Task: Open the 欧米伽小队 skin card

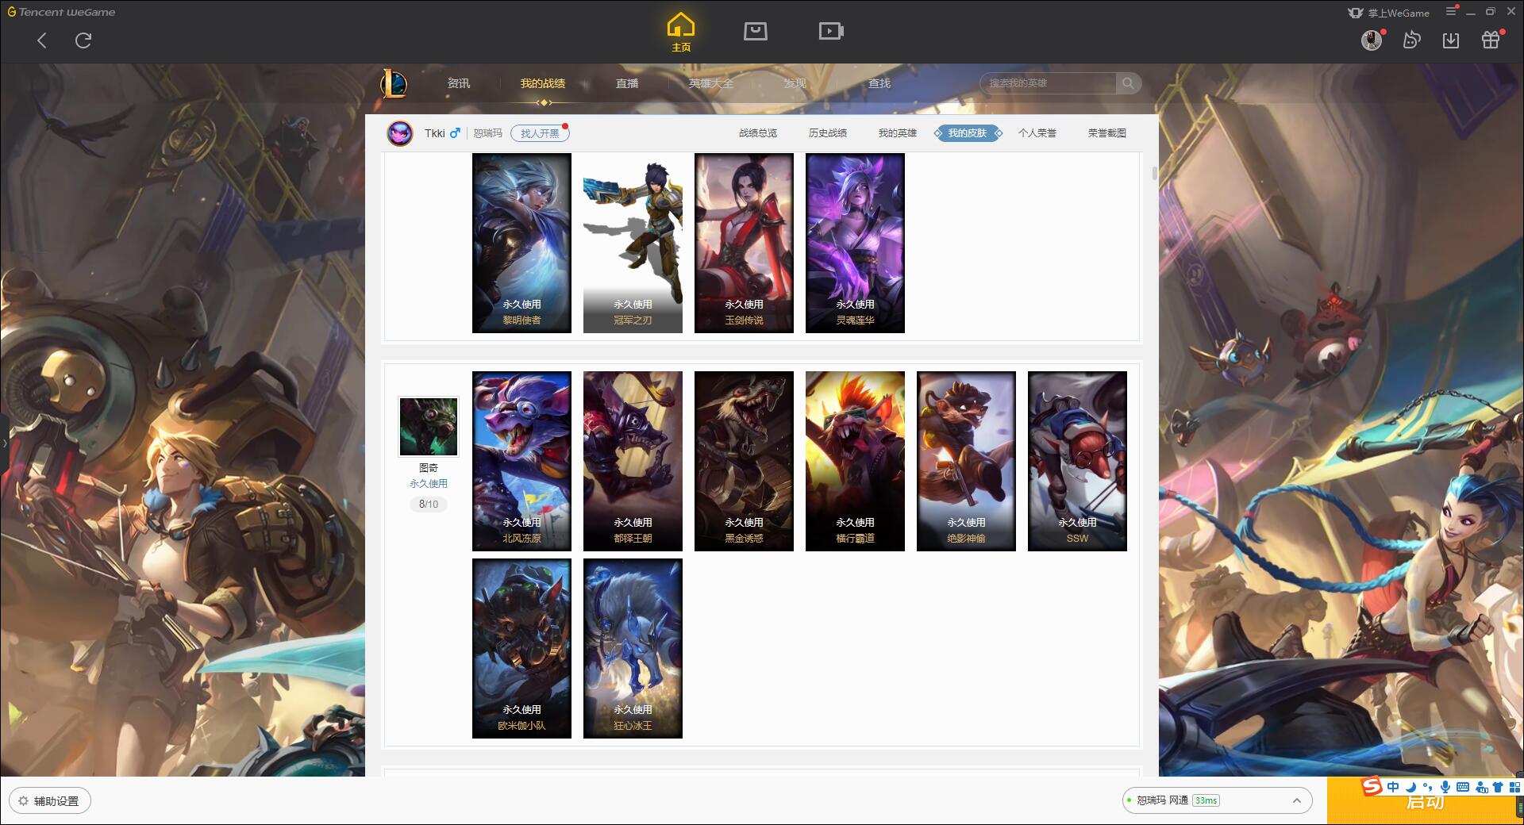Action: coord(521,648)
